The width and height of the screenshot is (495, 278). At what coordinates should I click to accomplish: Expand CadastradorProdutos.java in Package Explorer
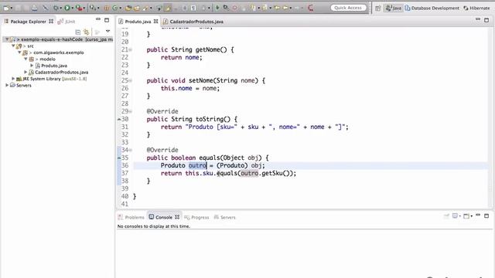click(x=26, y=72)
